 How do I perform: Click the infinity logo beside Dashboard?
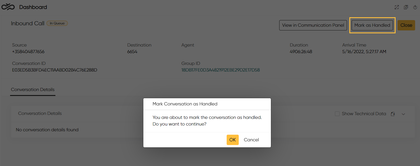pyautogui.click(x=8, y=7)
